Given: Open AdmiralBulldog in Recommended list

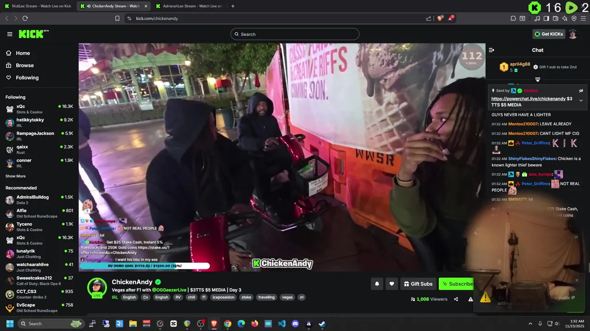Looking at the screenshot, I should pos(39,200).
